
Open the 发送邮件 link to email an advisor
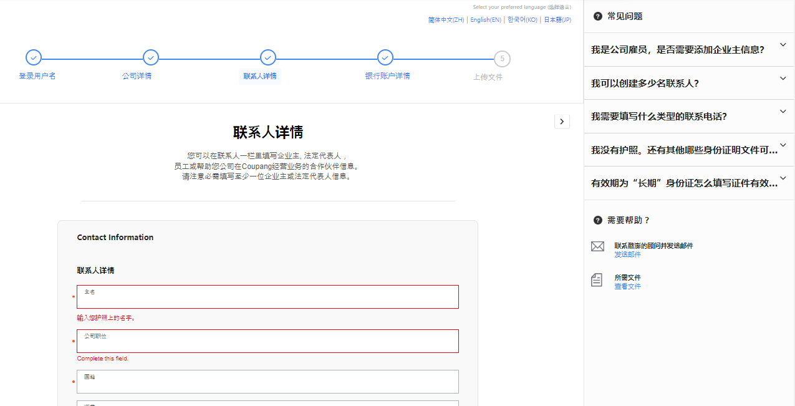click(628, 254)
